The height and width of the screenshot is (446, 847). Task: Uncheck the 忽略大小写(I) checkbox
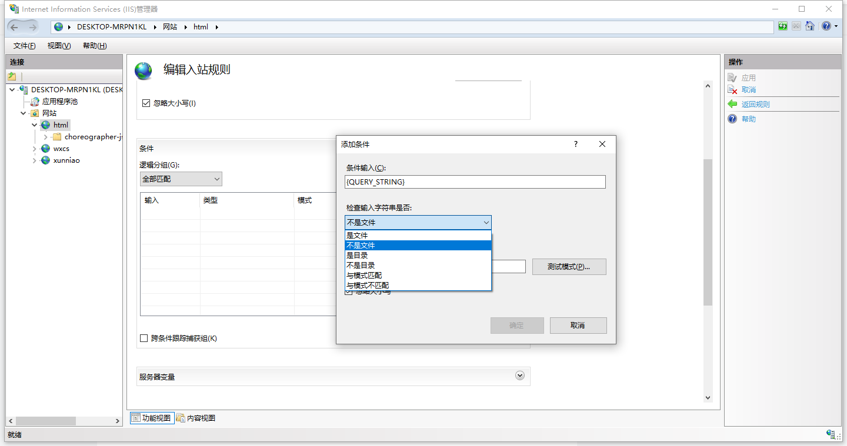click(x=146, y=103)
